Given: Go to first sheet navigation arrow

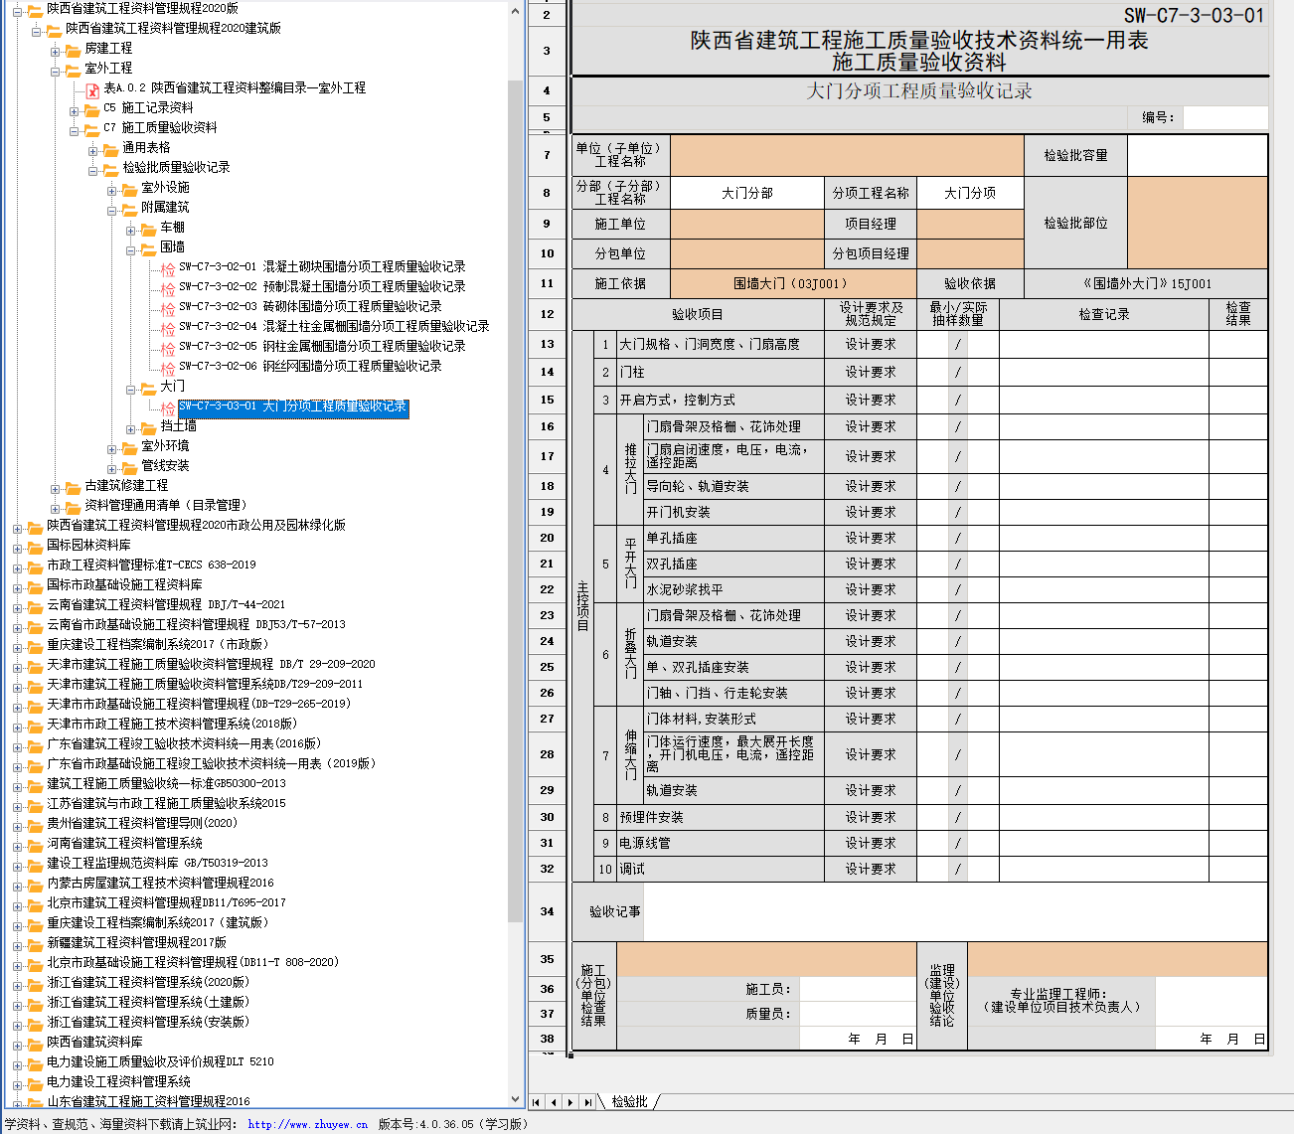Looking at the screenshot, I should pyautogui.click(x=536, y=1102).
